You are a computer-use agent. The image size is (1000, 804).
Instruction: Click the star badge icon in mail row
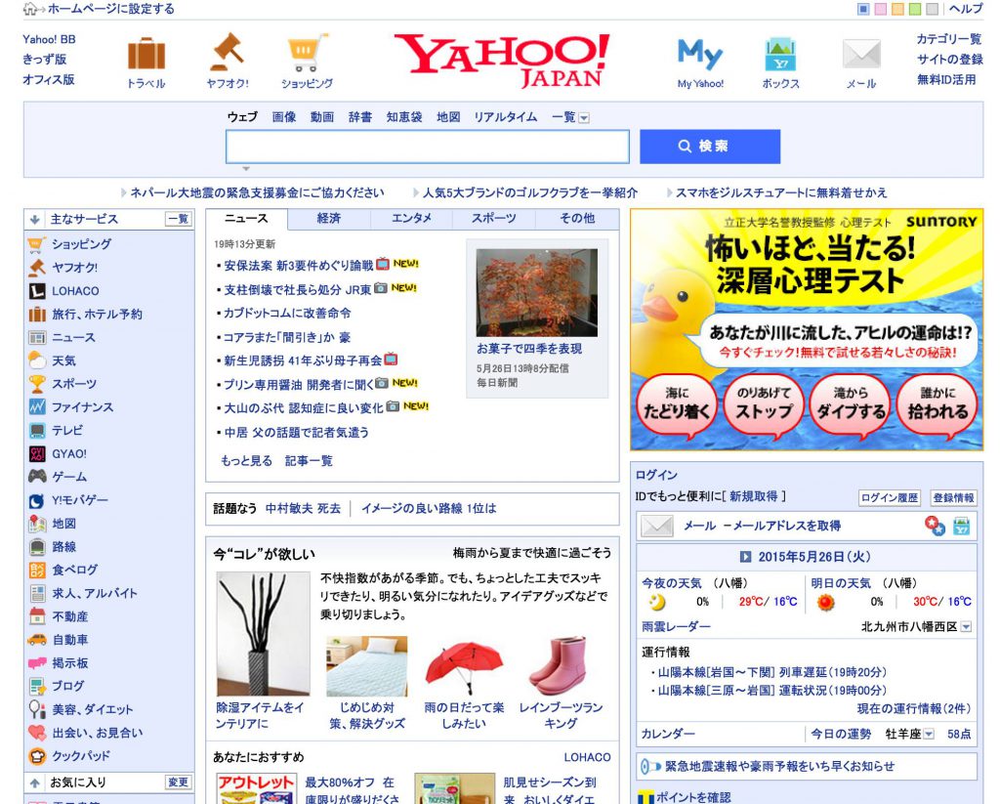[935, 526]
